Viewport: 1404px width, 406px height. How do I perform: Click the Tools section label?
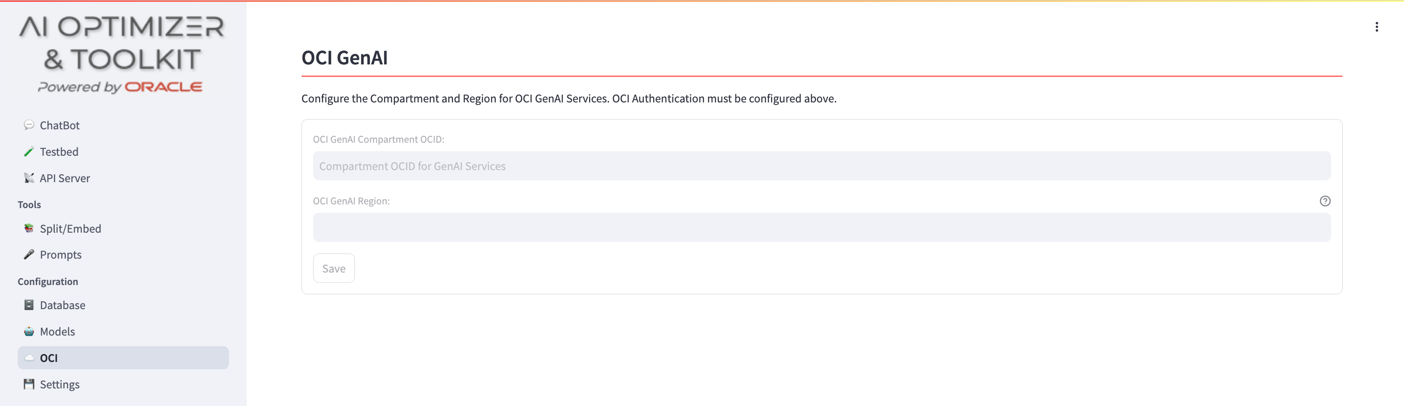29,205
